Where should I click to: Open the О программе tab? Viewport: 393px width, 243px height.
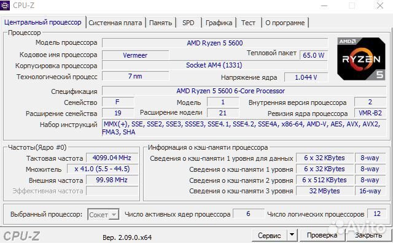[285, 23]
